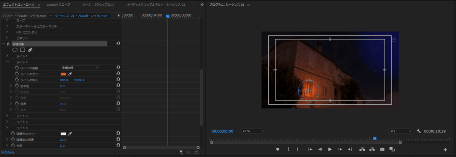456x157 pixels.
Task: Click the ライトの中心 X value 880.0
Action: (x=64, y=80)
